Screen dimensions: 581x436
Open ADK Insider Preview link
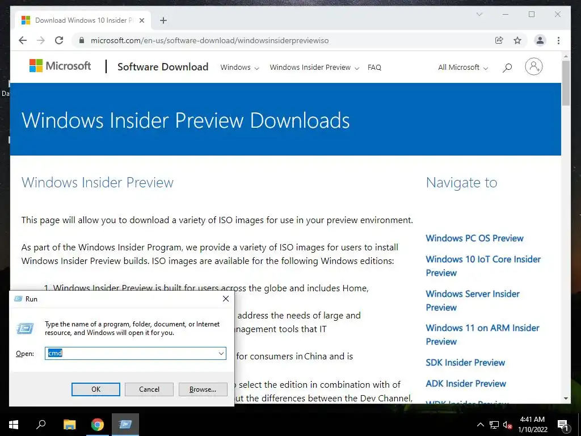466,384
